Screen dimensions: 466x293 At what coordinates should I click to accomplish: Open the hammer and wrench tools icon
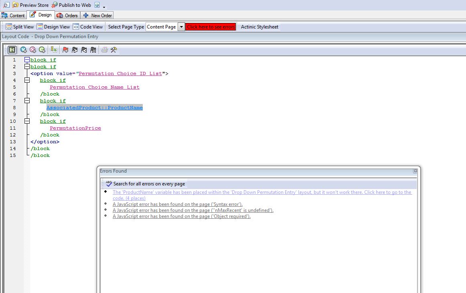(x=113, y=50)
